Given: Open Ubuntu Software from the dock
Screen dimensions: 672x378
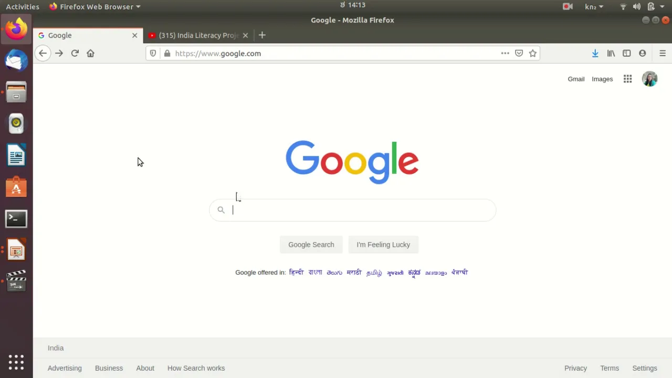Looking at the screenshot, I should click(x=16, y=187).
